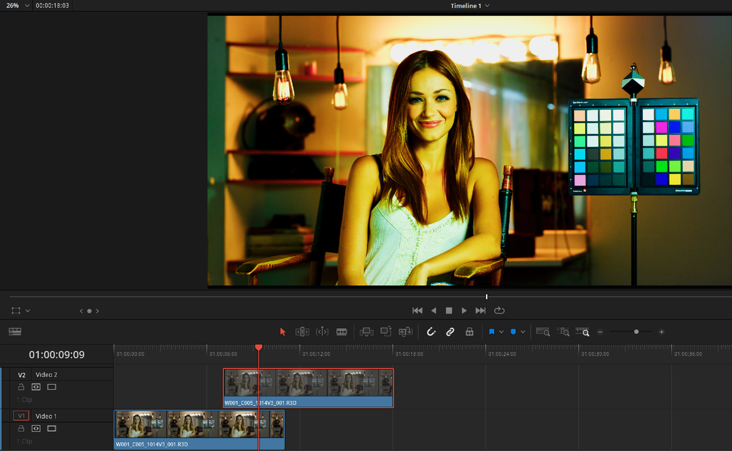Viewport: 732px width, 451px height.
Task: Open the marker color dropdown arrow
Action: [x=523, y=332]
